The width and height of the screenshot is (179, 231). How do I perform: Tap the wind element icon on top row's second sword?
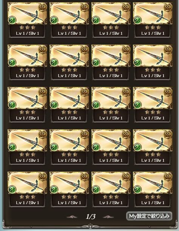click(x=54, y=20)
